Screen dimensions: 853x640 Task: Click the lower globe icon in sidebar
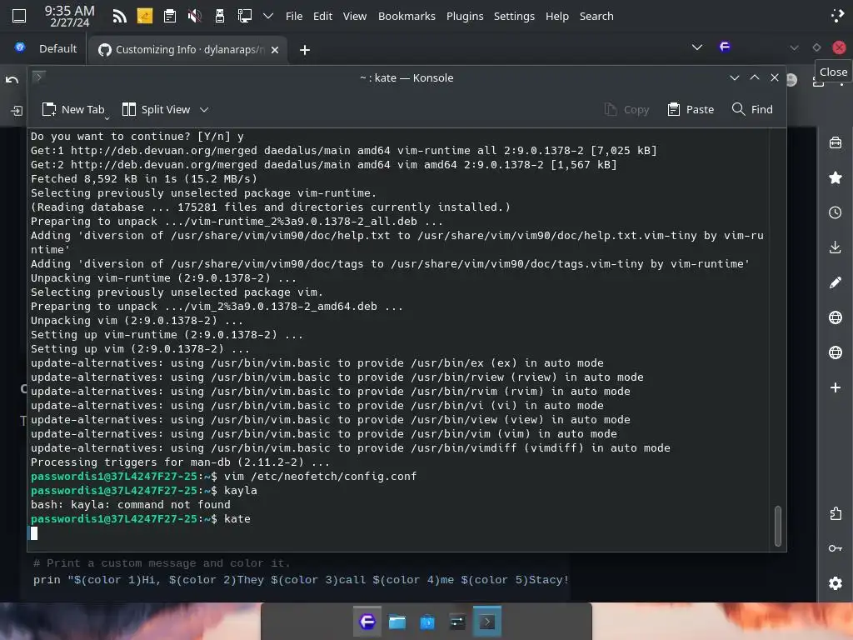835,352
